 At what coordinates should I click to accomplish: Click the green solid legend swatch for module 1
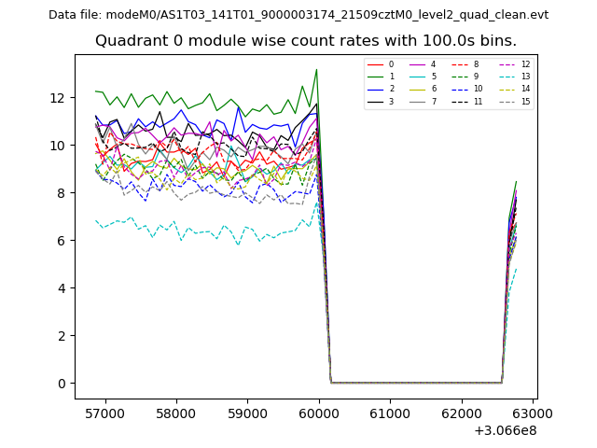375,77
